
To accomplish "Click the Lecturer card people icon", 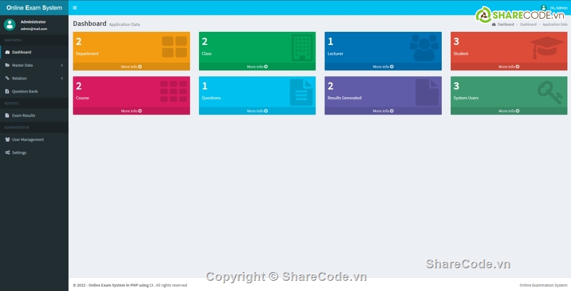I will click(x=424, y=47).
